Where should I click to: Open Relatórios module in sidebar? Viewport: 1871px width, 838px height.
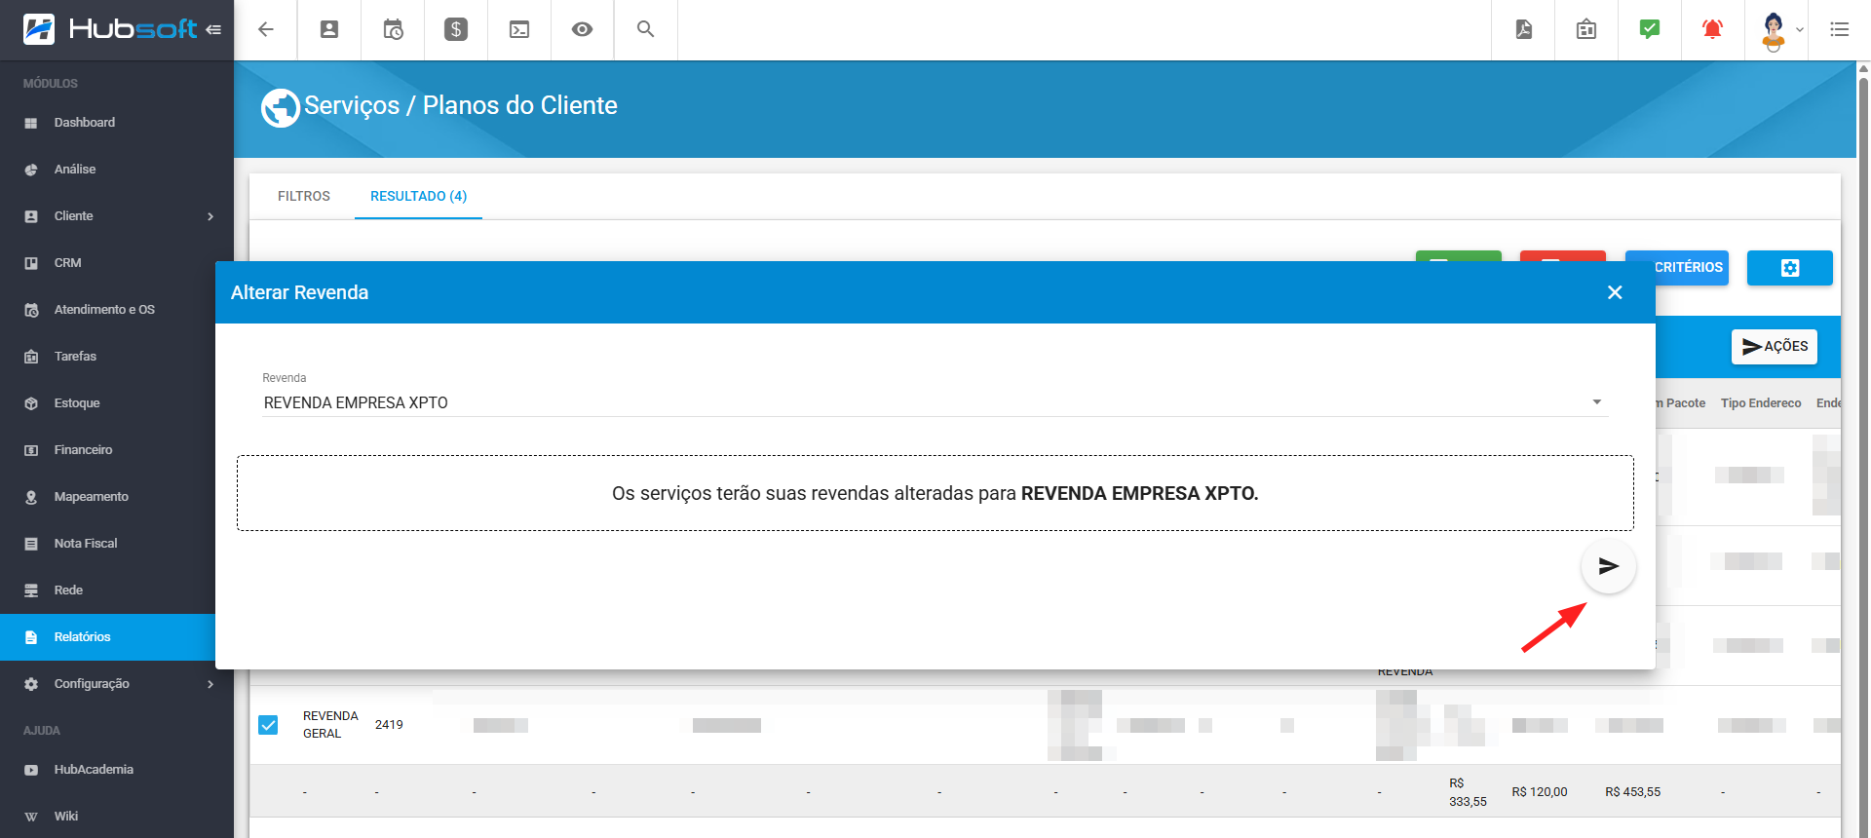pos(107,637)
